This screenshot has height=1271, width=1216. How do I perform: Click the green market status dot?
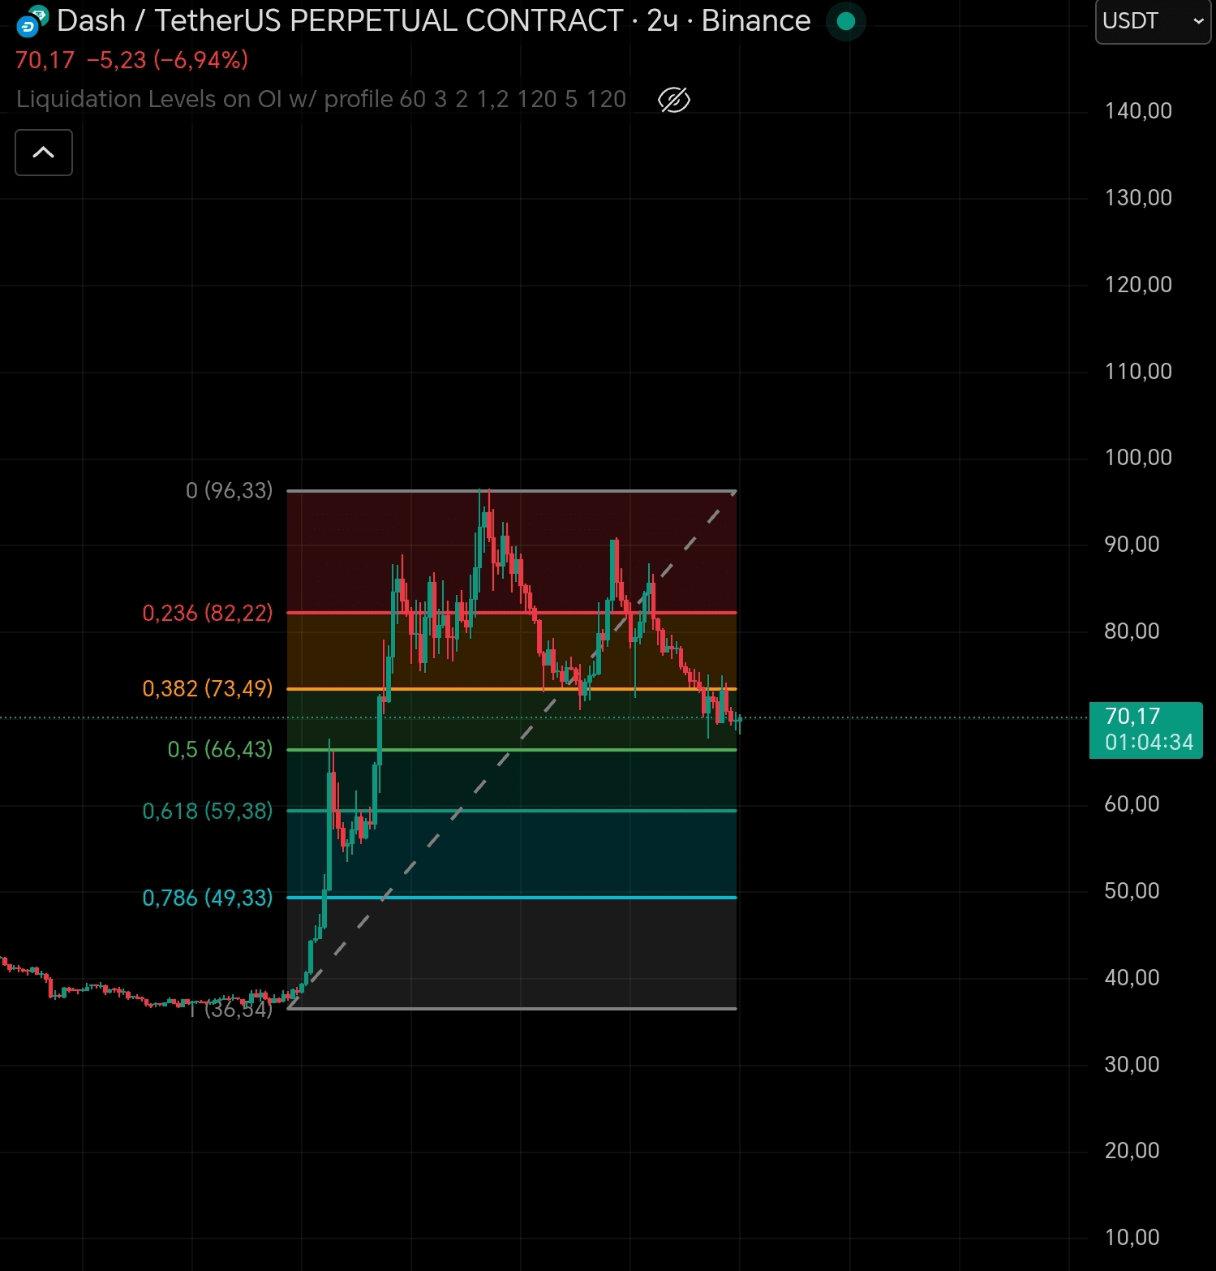coord(846,21)
